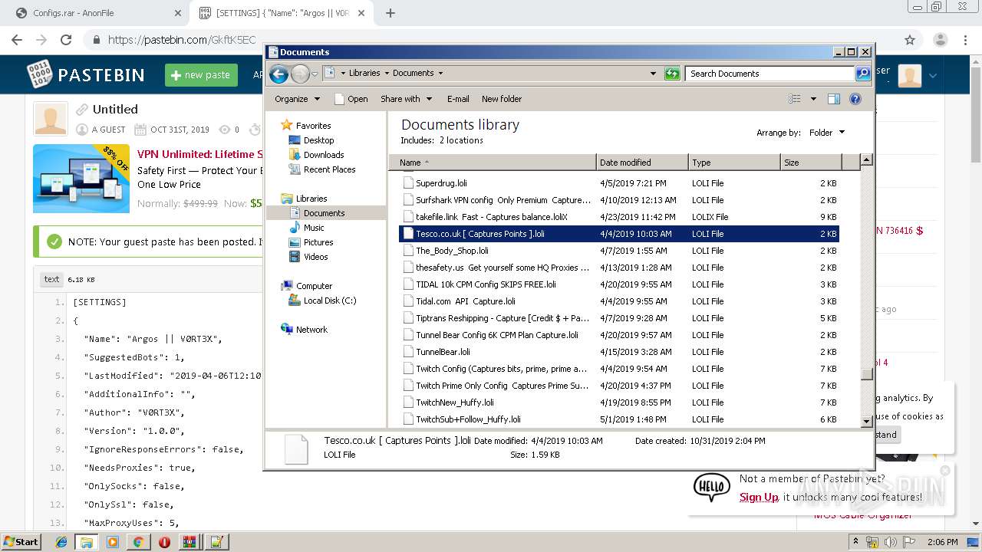Viewport: 982px width, 552px height.
Task: Sort files by Name column header
Action: [492, 163]
